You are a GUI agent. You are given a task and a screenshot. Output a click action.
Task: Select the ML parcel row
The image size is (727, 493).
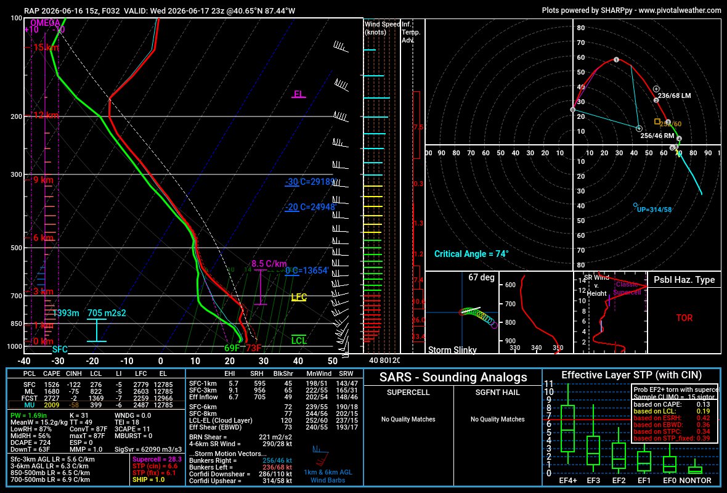click(x=98, y=391)
